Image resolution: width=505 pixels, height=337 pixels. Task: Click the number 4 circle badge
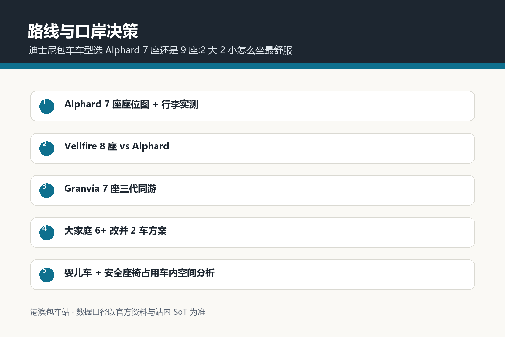coord(47,233)
